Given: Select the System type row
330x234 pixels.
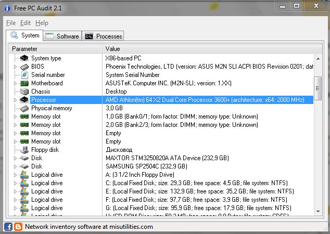Looking at the screenshot, I should coord(161,58).
